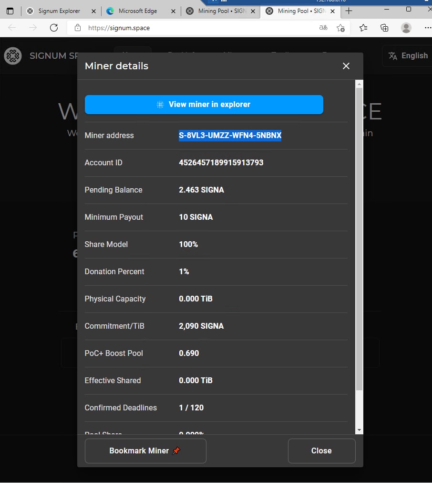Close the first Mining Pool tab

[253, 11]
